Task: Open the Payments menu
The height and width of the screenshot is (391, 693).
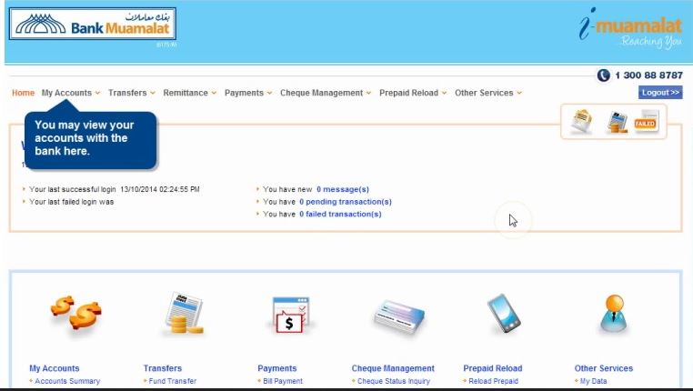Action: 244,93
